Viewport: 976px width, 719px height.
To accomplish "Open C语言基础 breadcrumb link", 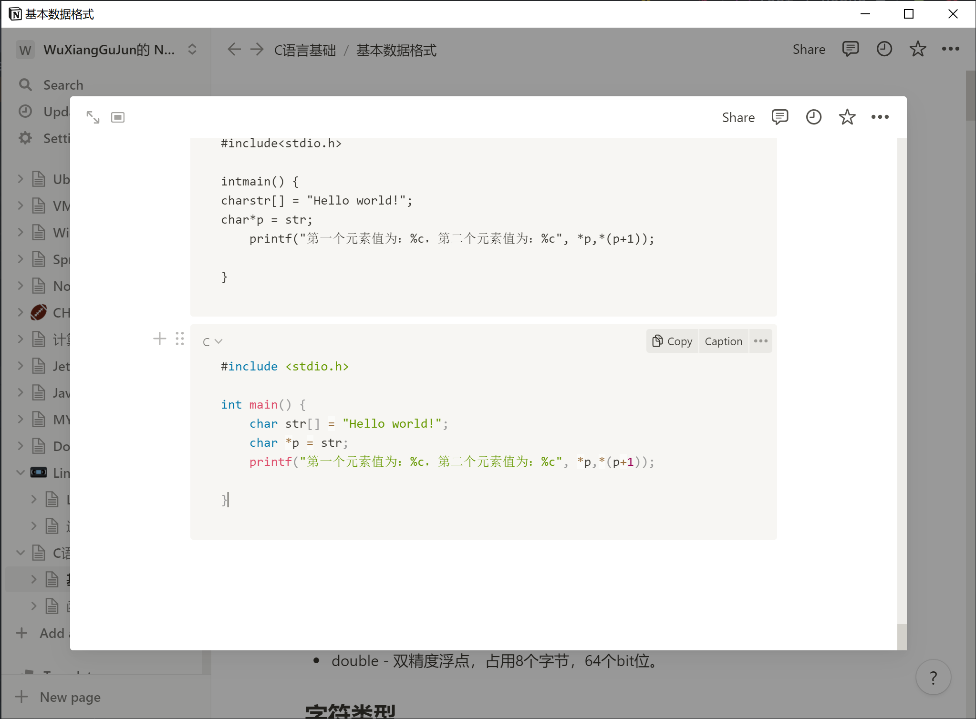I will pyautogui.click(x=305, y=50).
